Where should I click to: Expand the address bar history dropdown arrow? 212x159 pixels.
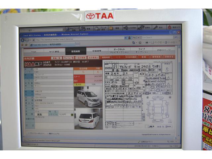126,38
